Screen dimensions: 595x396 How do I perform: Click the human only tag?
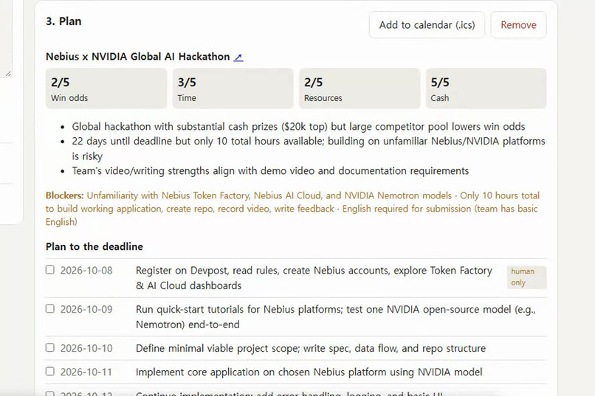click(x=526, y=277)
